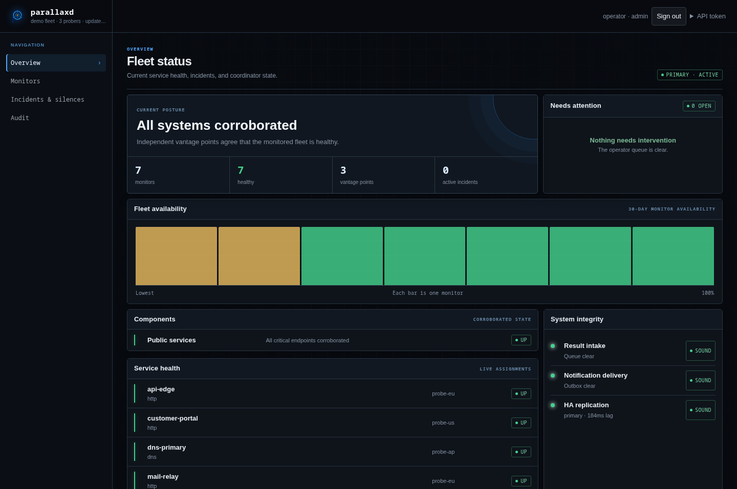Click the SOUND badge for Notification delivery
Screen dimensions: 737x489
(x=701, y=381)
